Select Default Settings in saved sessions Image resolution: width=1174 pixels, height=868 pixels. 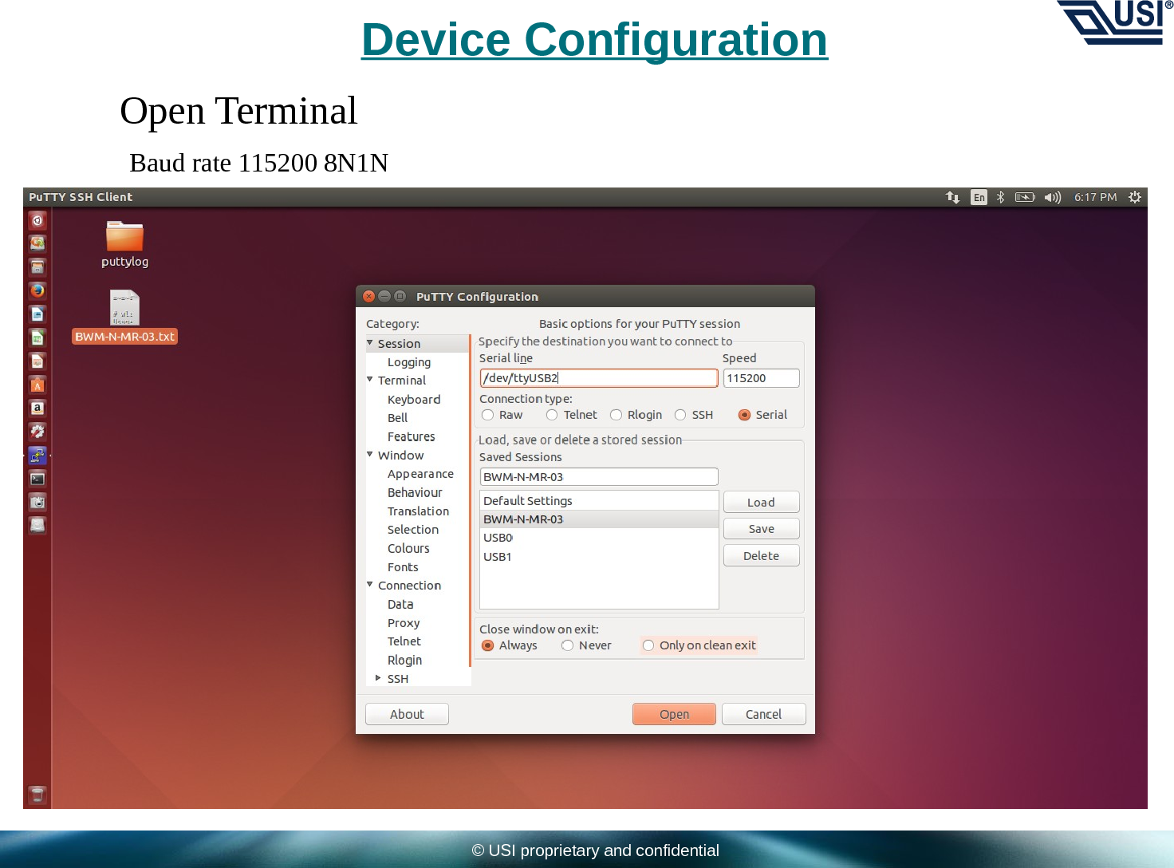click(x=599, y=501)
